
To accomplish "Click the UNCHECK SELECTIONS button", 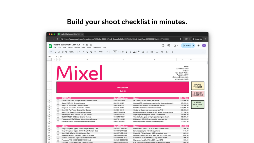I will pyautogui.click(x=198, y=94).
